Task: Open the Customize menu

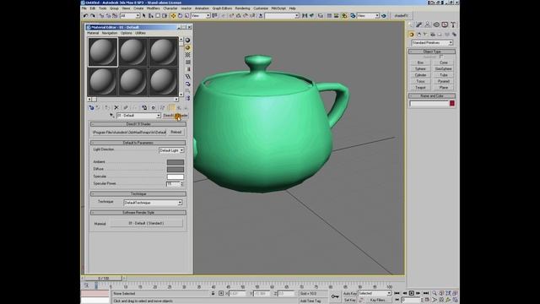Action: pos(261,8)
